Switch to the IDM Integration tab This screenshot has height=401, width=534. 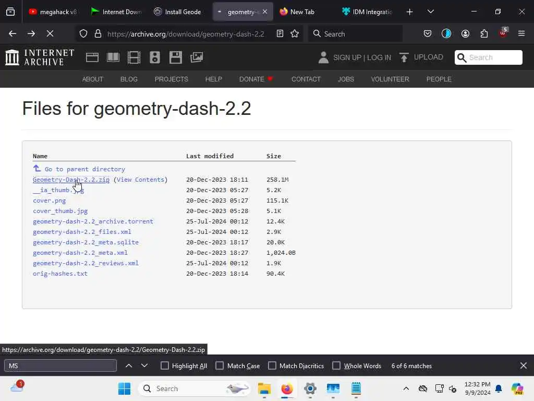pos(367,12)
